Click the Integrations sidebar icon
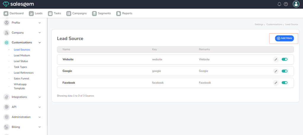The image size is (303, 135). tap(7, 97)
